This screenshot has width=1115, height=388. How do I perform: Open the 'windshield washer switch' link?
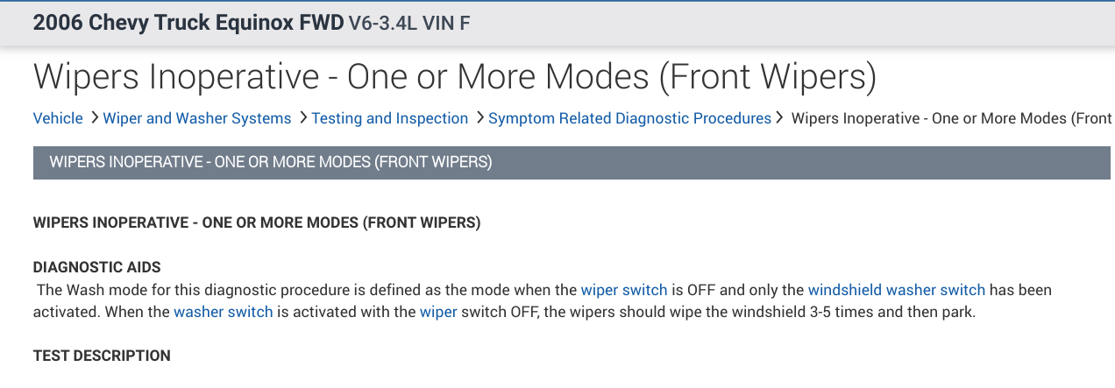pyautogui.click(x=896, y=289)
